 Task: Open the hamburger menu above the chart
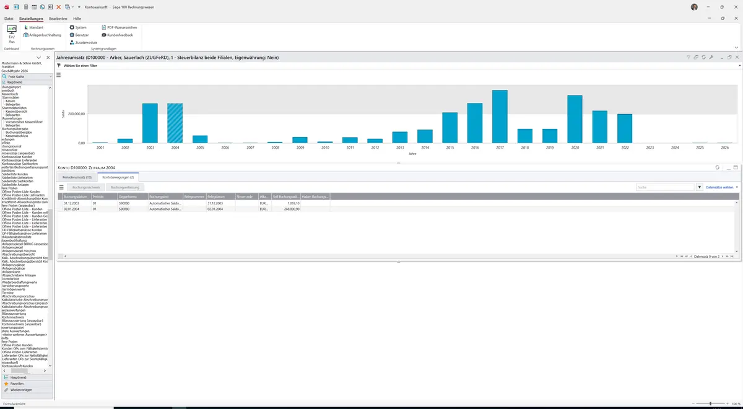(59, 75)
